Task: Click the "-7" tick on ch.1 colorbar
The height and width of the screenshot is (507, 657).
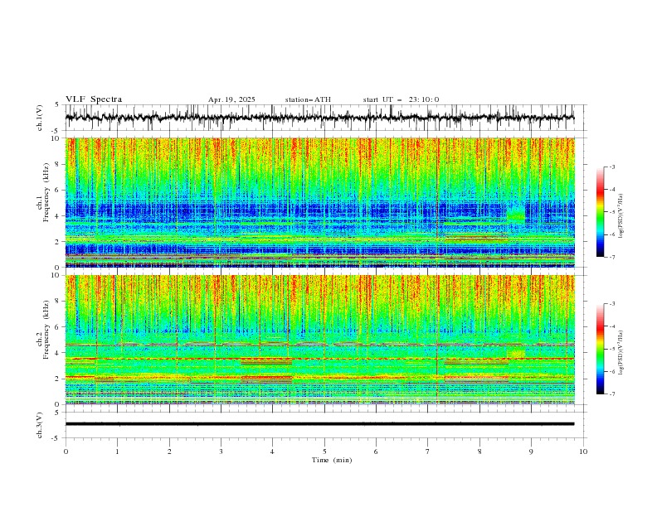Action: [611, 257]
